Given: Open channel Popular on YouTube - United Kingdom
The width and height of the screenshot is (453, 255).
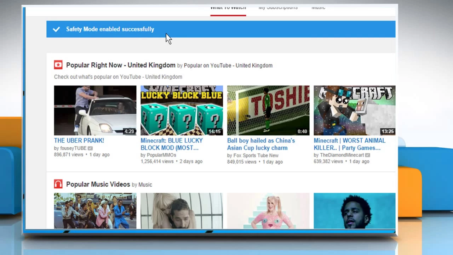Looking at the screenshot, I should point(228,66).
